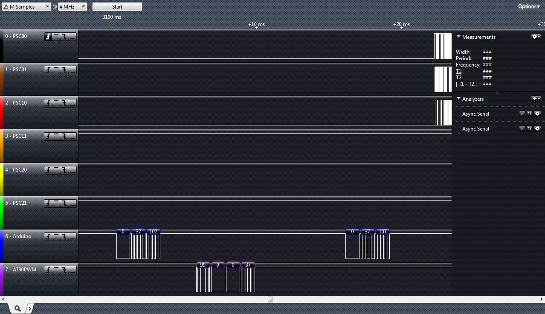Click the decoded 99 byte on AT90PWM
Image resolution: width=545 pixels, height=314 pixels.
pos(203,265)
